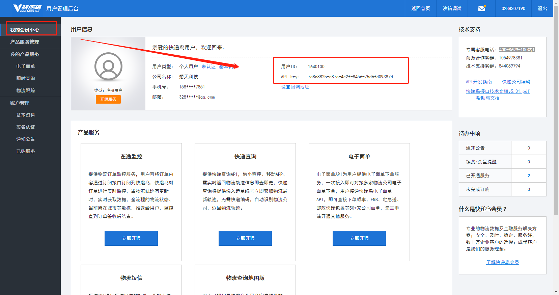Image resolution: width=559 pixels, height=295 pixels.
Task: Open 设置回调地址 link
Action: point(295,87)
